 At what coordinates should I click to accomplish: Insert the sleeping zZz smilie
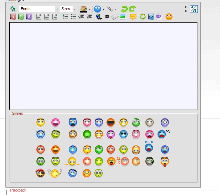163,134
